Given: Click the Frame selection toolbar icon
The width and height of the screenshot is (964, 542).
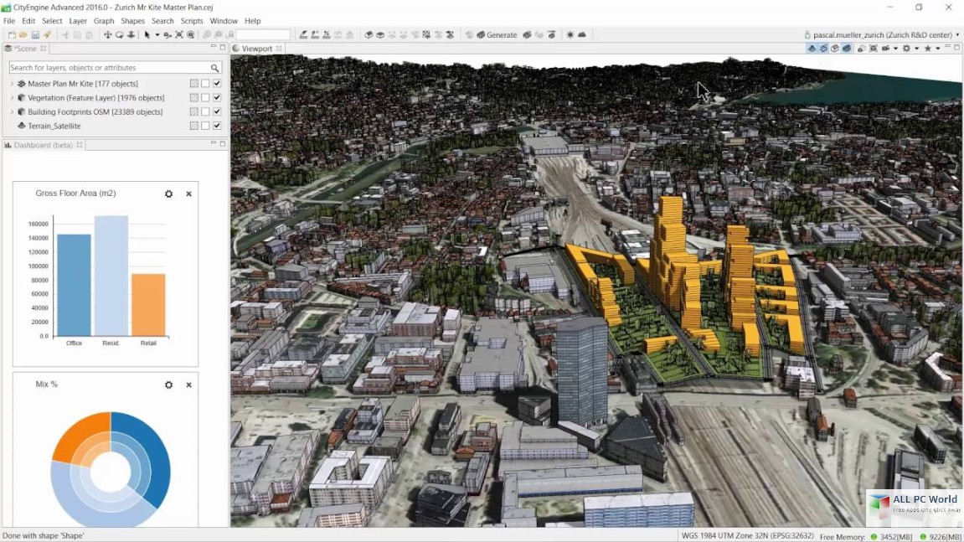Looking at the screenshot, I should pos(179,35).
